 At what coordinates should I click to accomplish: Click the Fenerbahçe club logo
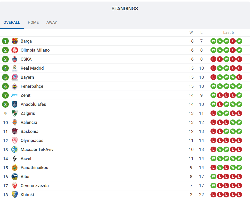click(15, 86)
